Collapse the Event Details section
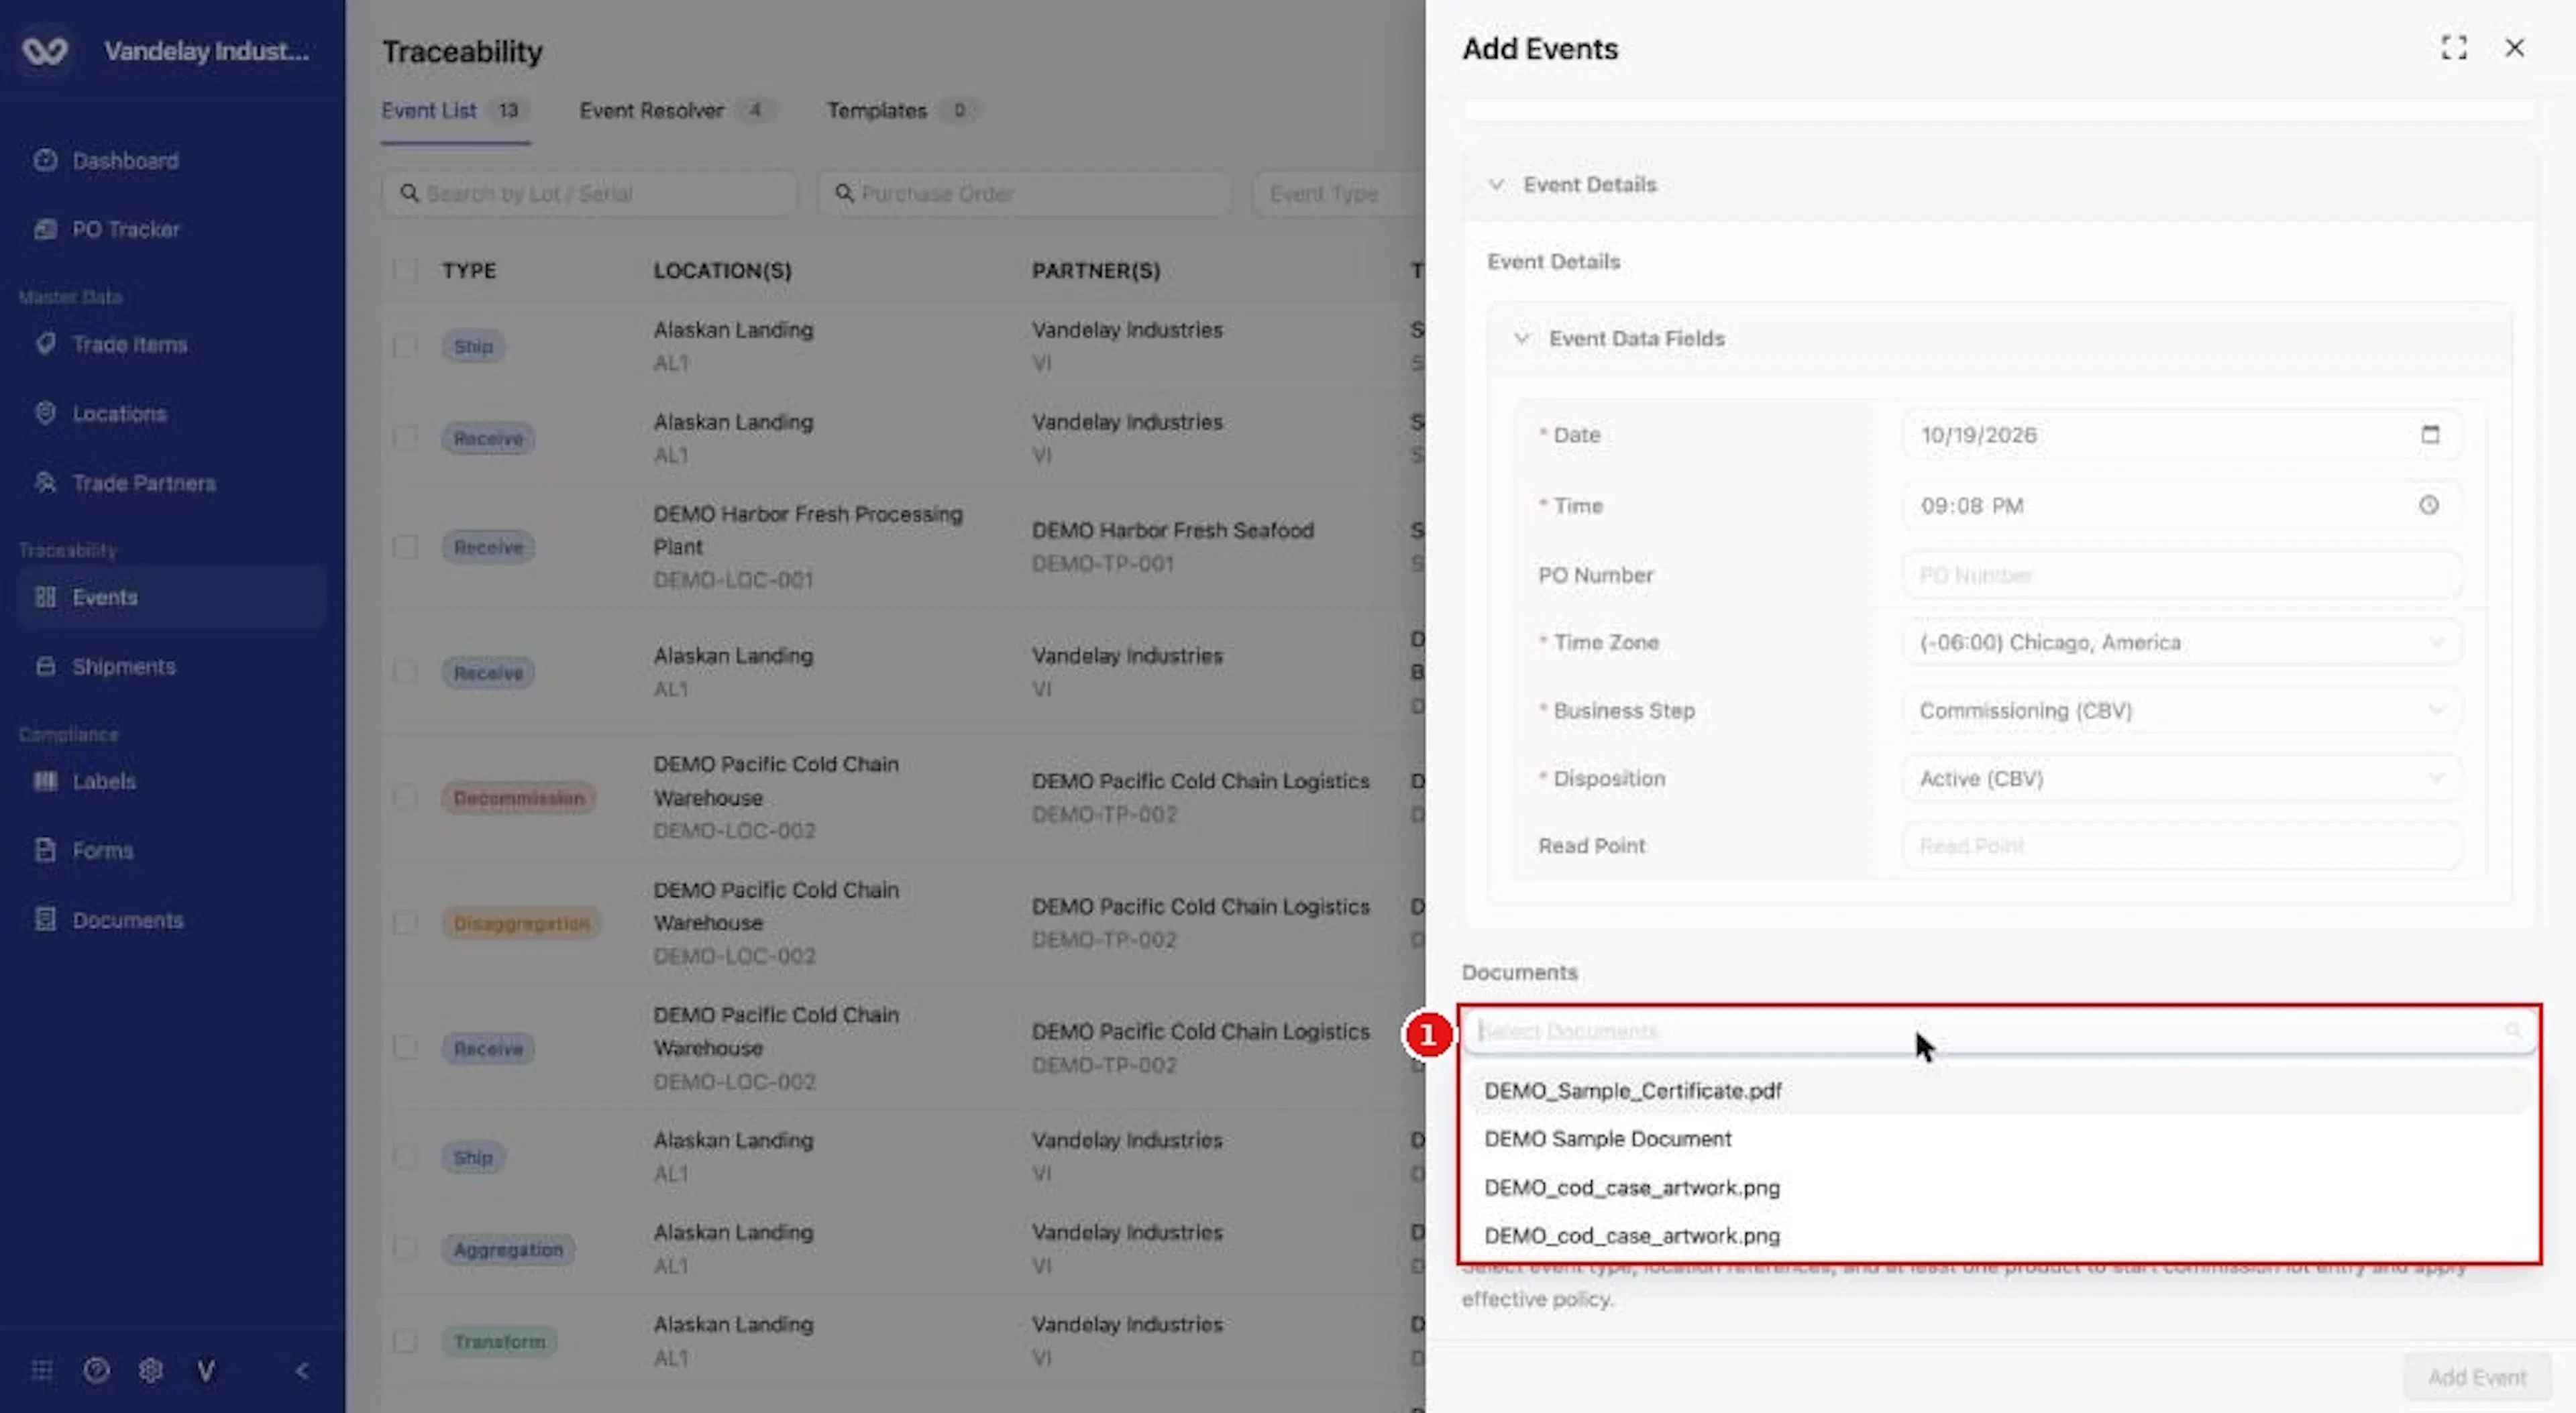 tap(1496, 184)
